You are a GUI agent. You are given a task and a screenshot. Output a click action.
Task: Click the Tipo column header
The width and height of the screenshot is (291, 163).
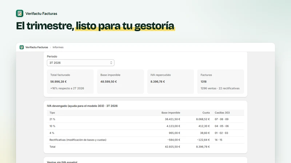tap(52, 113)
